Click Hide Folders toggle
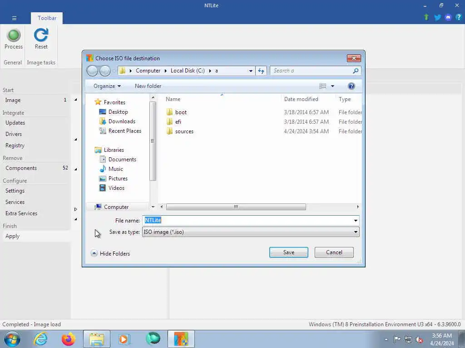The width and height of the screenshot is (465, 348). click(x=110, y=253)
